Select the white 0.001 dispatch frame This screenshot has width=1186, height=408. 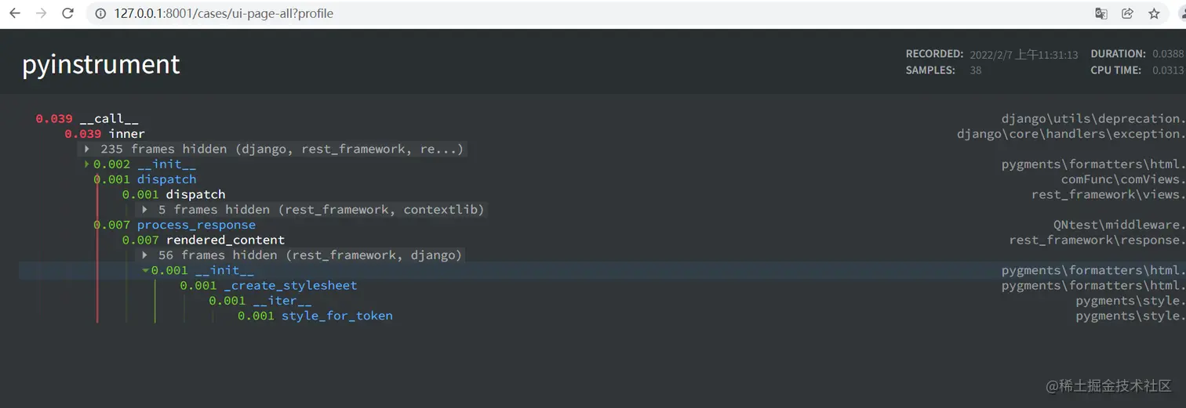pos(174,194)
